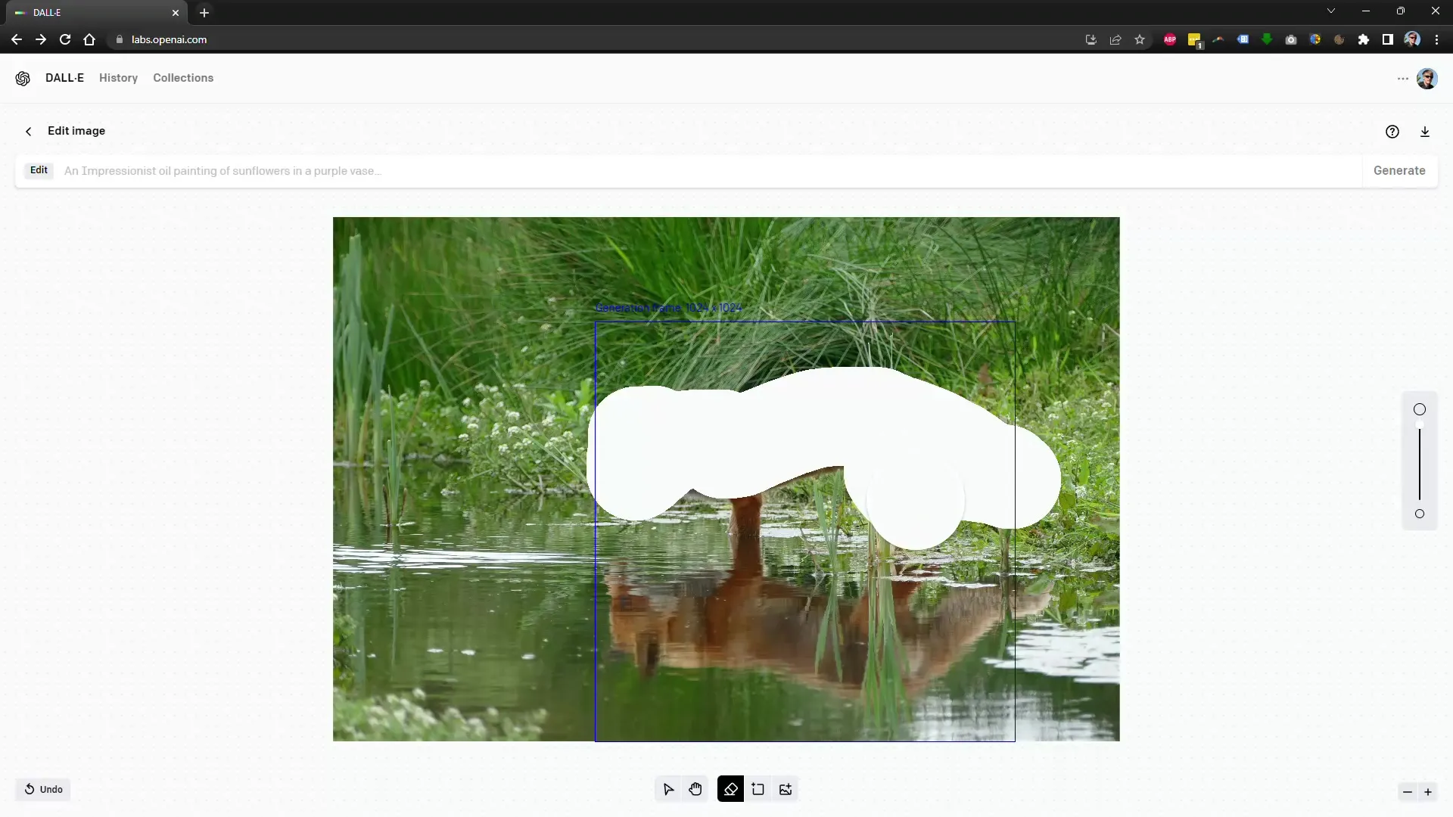This screenshot has height=817, width=1453.
Task: Toggle the top circle on size slider
Action: [x=1420, y=409]
